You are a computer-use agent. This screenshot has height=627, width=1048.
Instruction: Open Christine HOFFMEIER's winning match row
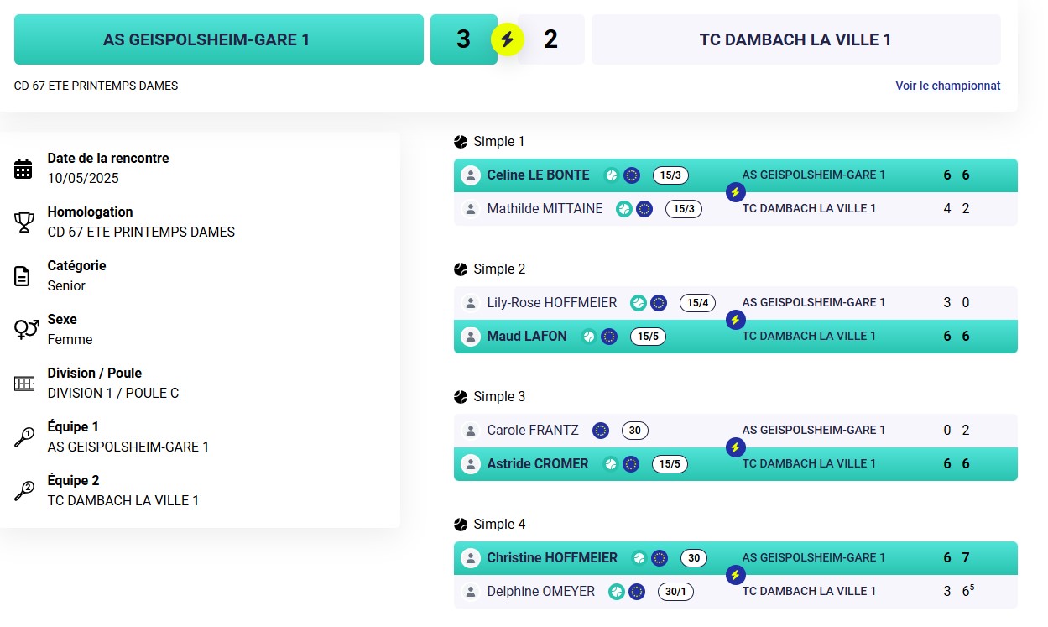pyautogui.click(x=736, y=558)
